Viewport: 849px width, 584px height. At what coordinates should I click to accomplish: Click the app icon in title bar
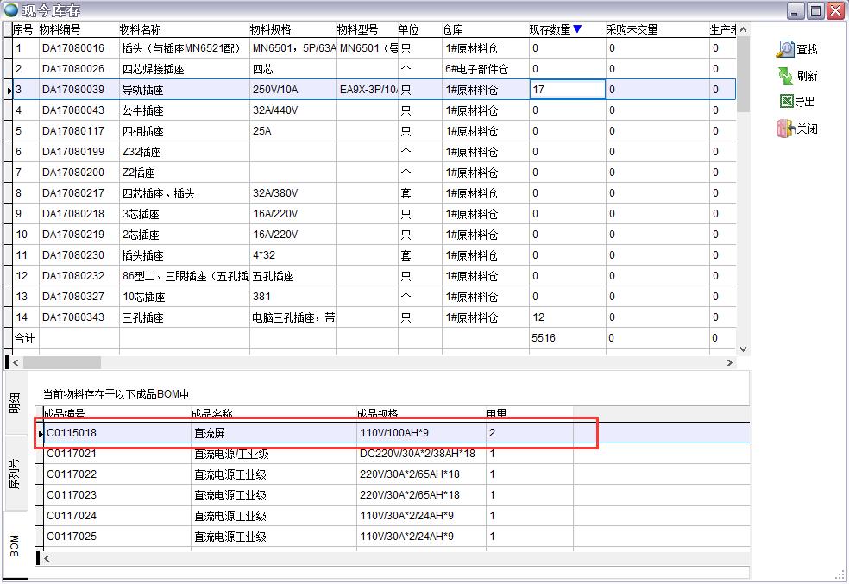pos(10,9)
